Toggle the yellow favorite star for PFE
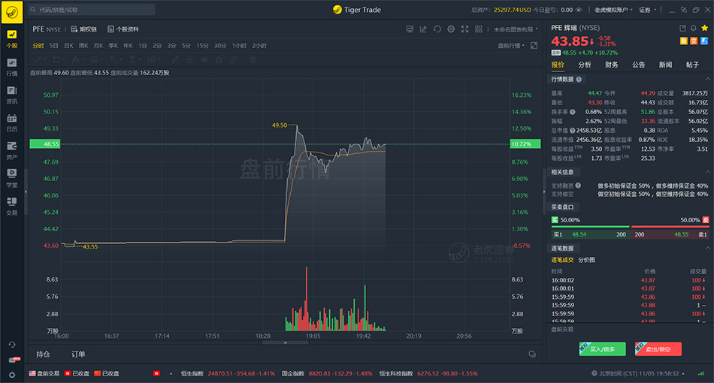The image size is (714, 383). (x=705, y=29)
